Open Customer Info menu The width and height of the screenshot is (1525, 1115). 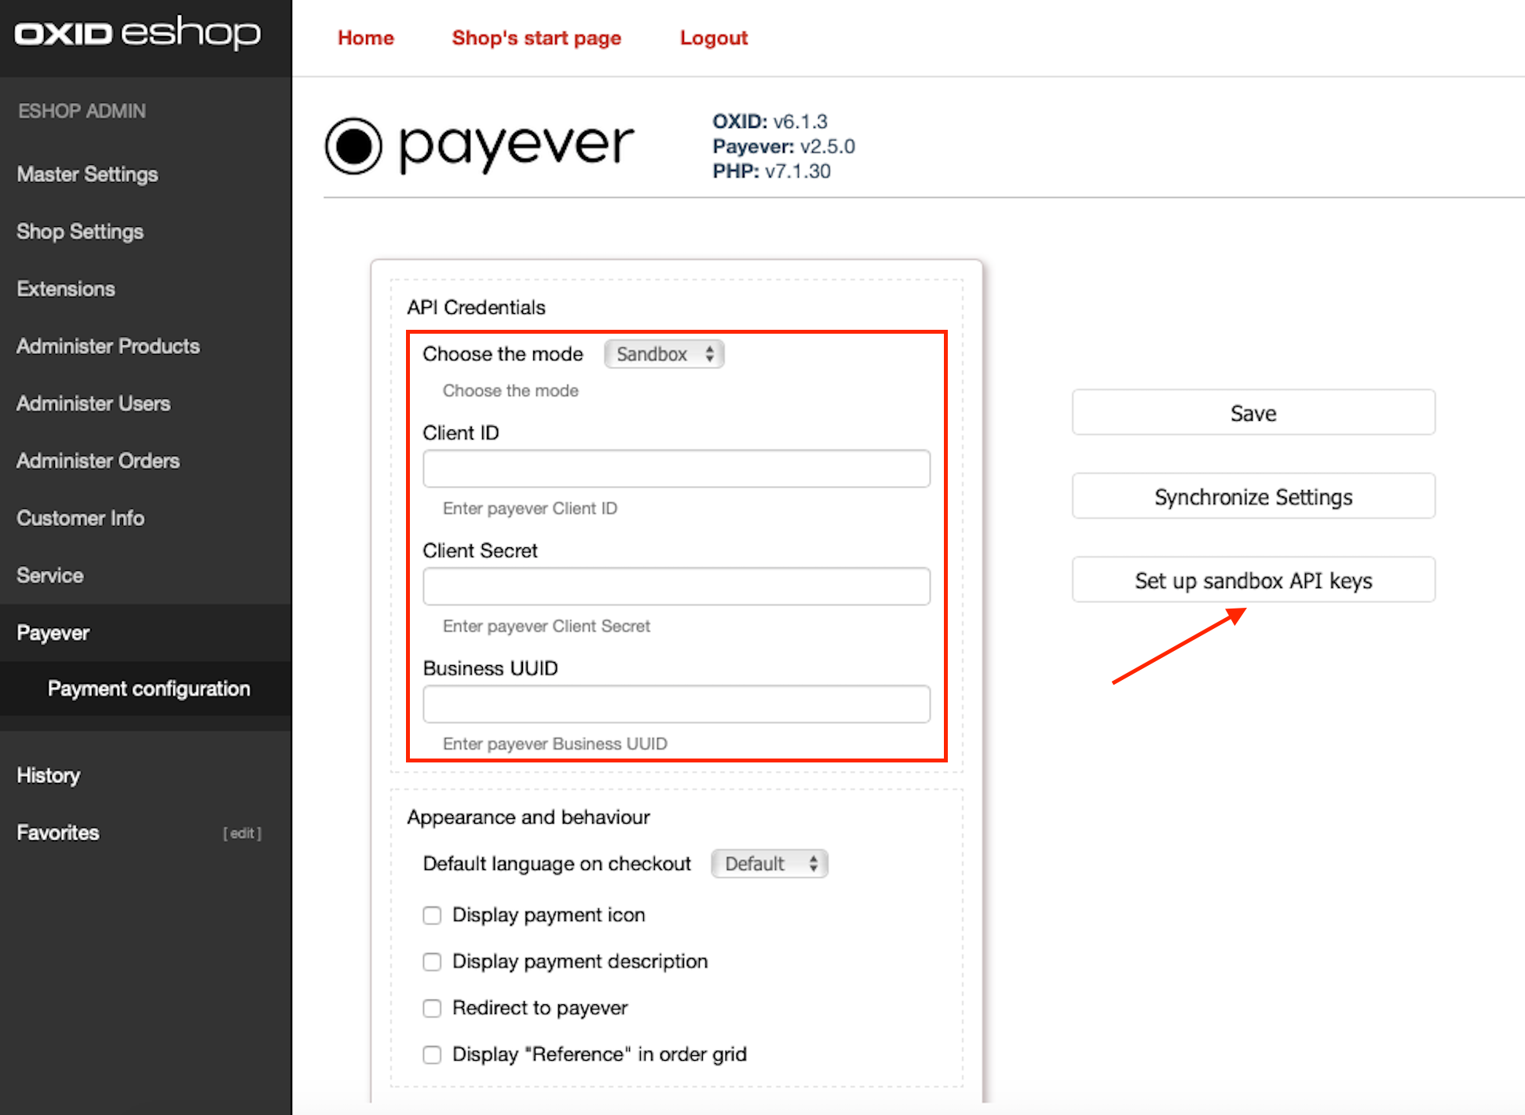pyautogui.click(x=81, y=518)
